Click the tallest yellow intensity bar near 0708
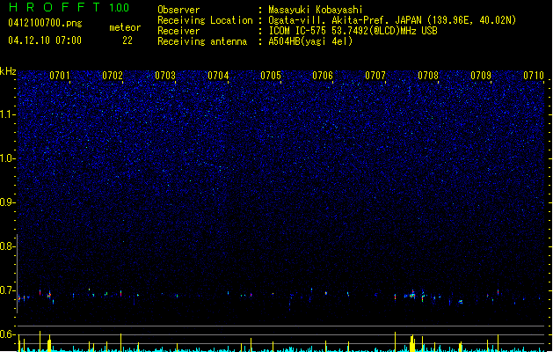Image resolution: width=553 pixels, height=352 pixels. (x=412, y=343)
